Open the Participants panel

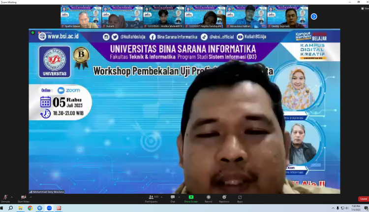[x=152, y=199]
